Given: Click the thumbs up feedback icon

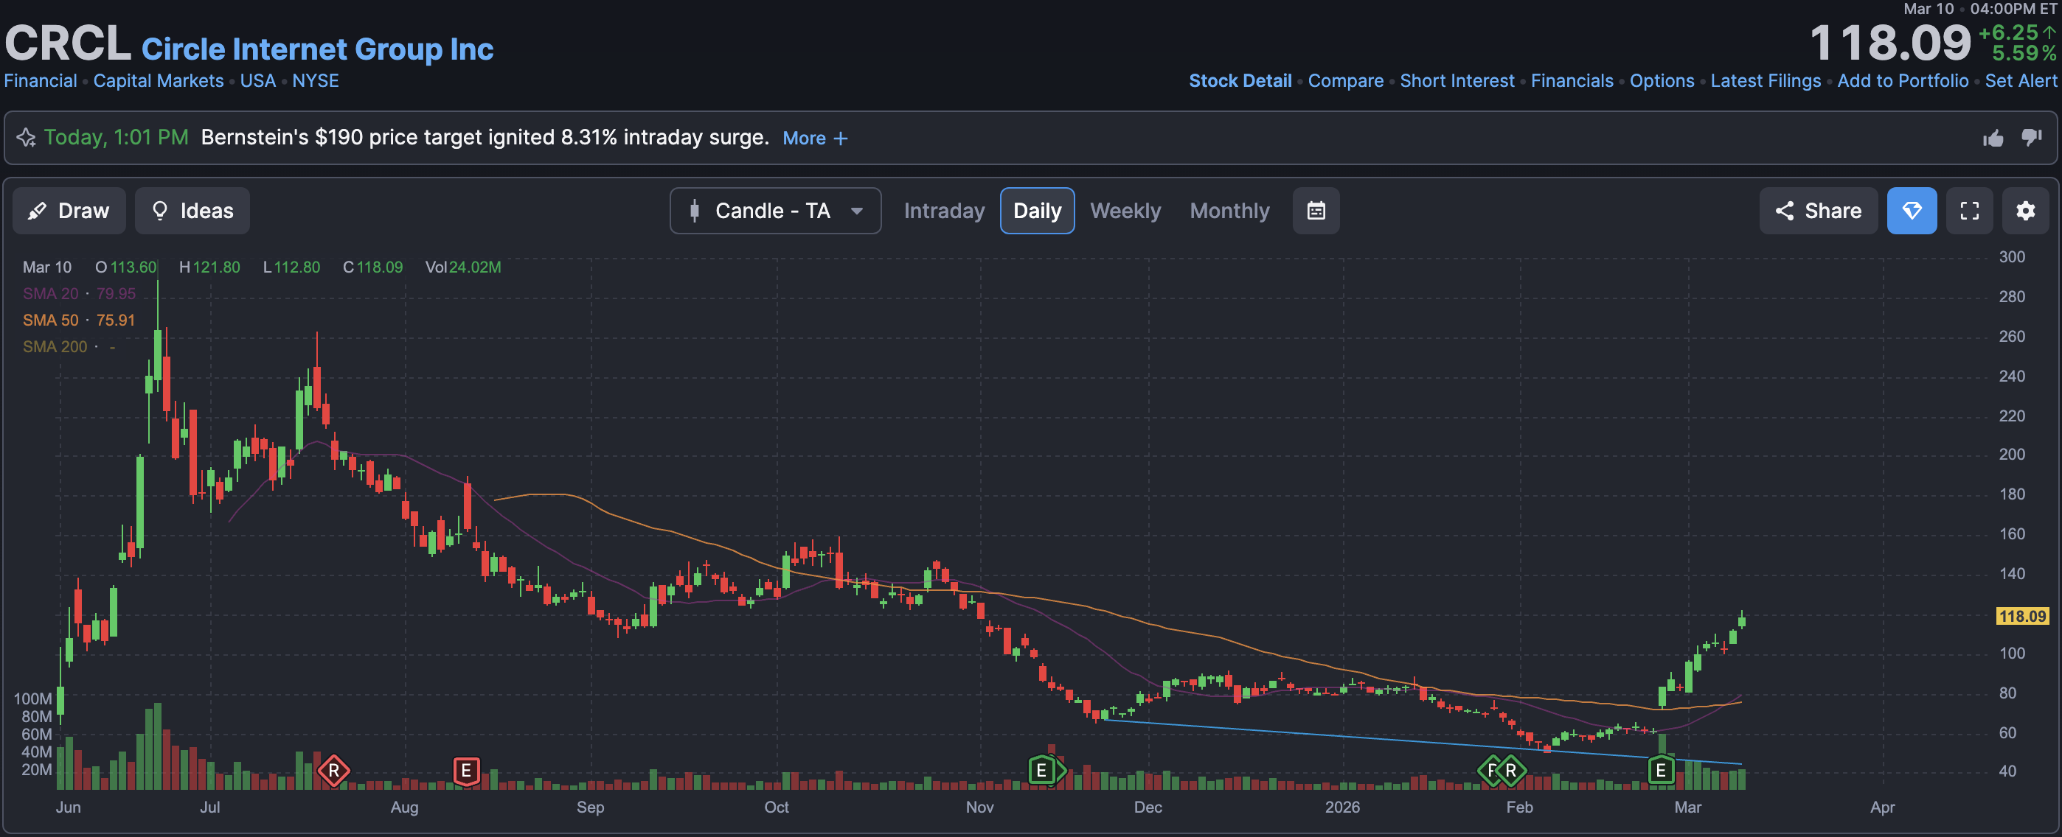Looking at the screenshot, I should point(1993,139).
